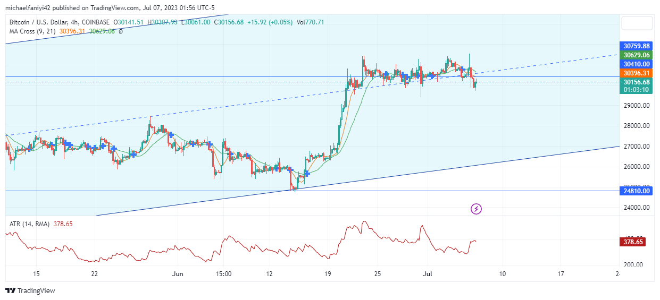Click the Jun label on the time axis
Viewport: 660px width, 300px height.
coord(177,274)
